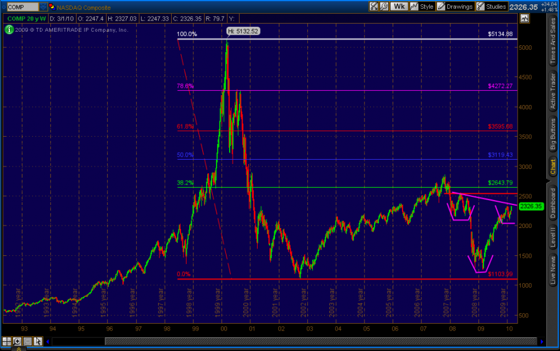
Task: Click the 100.0% retracement label
Action: [x=187, y=34]
